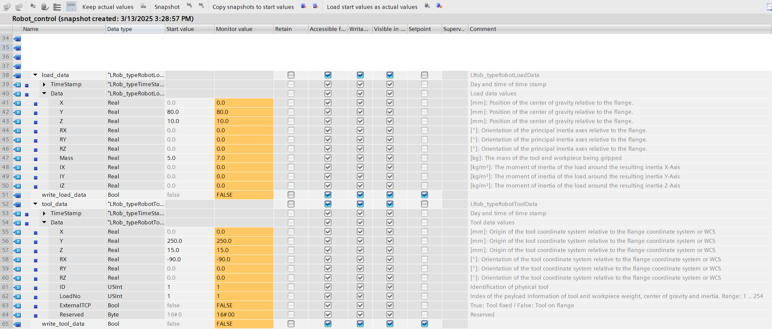This screenshot has width=772, height=329.
Task: Click blue square marker beside ExternalTCP row
Action: click(36, 306)
